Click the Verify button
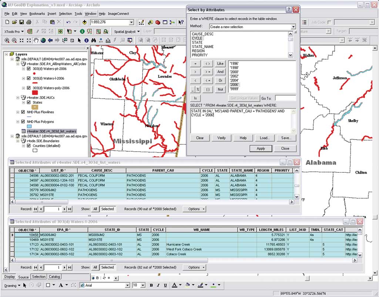Viewport: 379px width, 297px height. coord(221,138)
